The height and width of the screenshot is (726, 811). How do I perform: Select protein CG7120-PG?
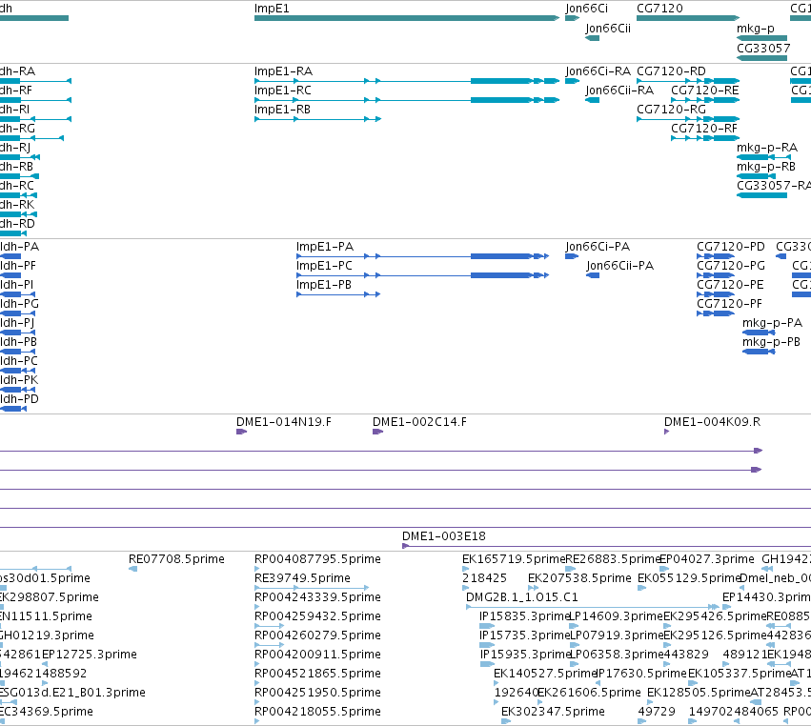tap(730, 265)
